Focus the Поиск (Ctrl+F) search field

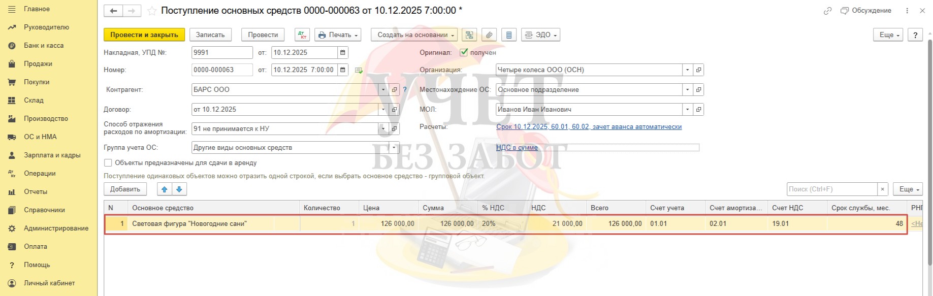click(x=832, y=189)
